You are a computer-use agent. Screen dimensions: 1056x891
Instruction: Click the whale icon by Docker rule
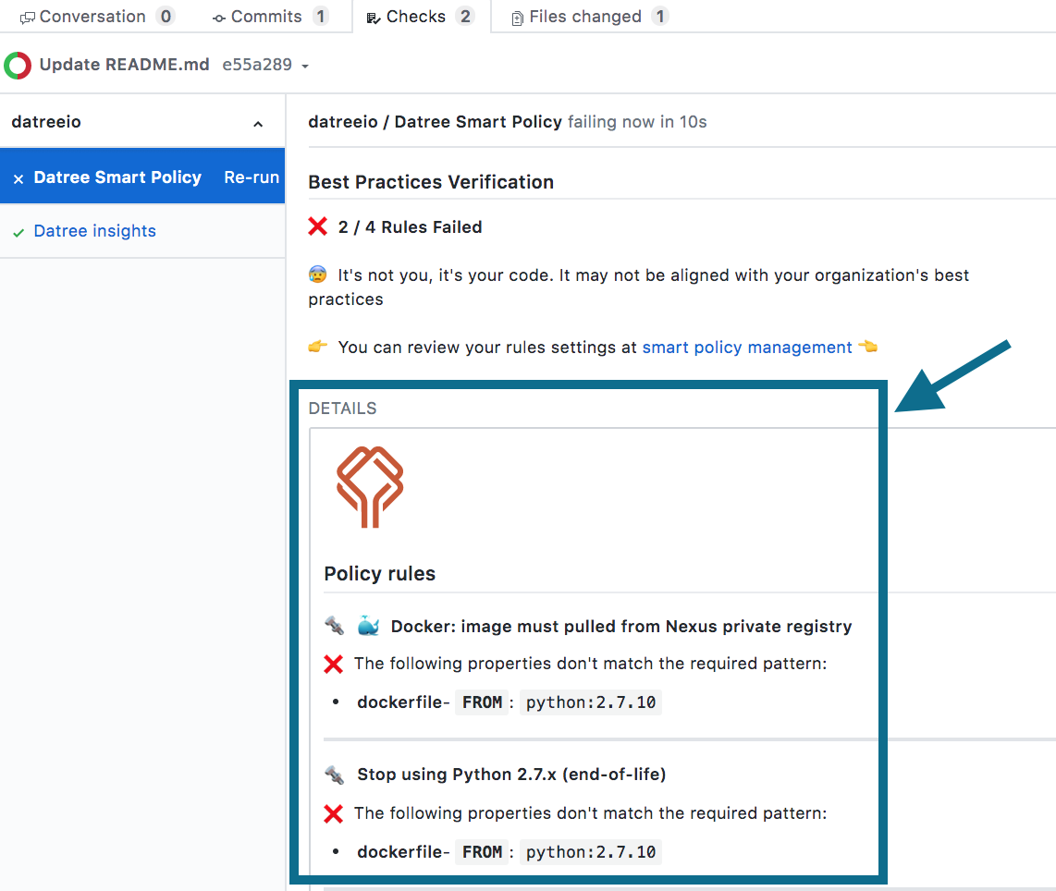368,626
